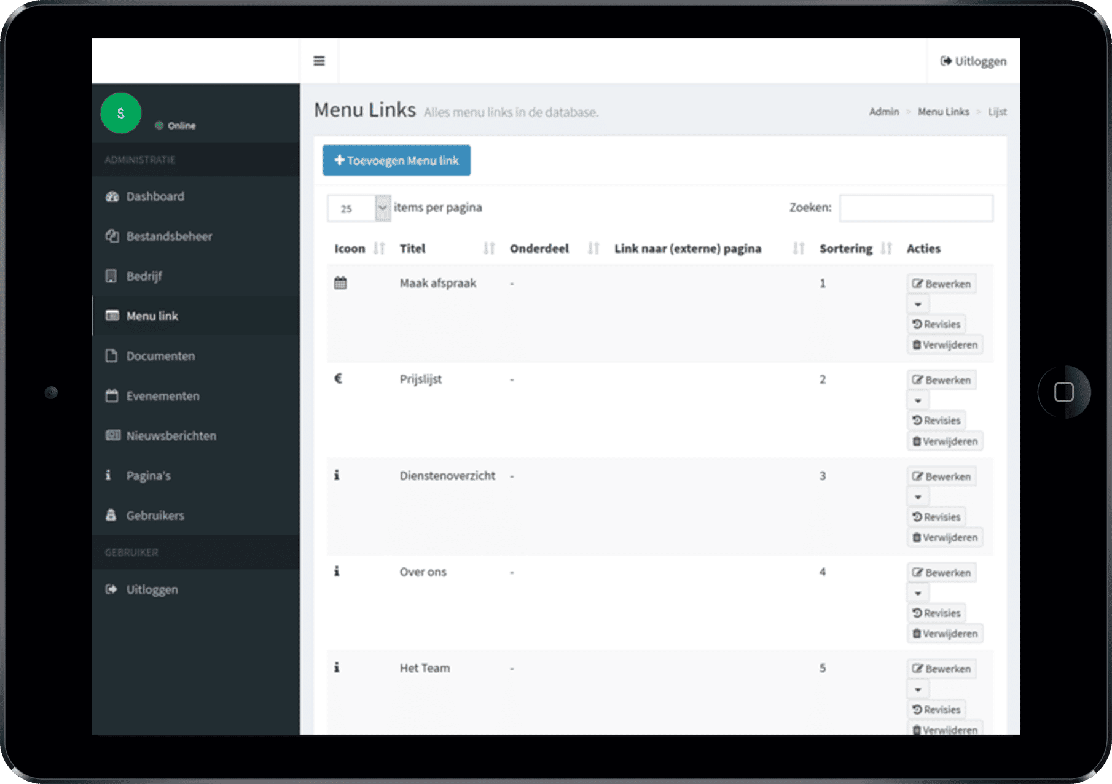Click the info icon of Het Team row
The image size is (1112, 784).
click(x=337, y=667)
